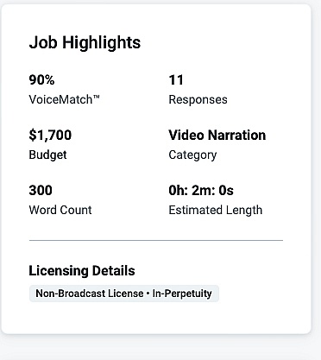Click the Video Narration category value
Viewport: 321px width, 360px height.
(x=217, y=135)
